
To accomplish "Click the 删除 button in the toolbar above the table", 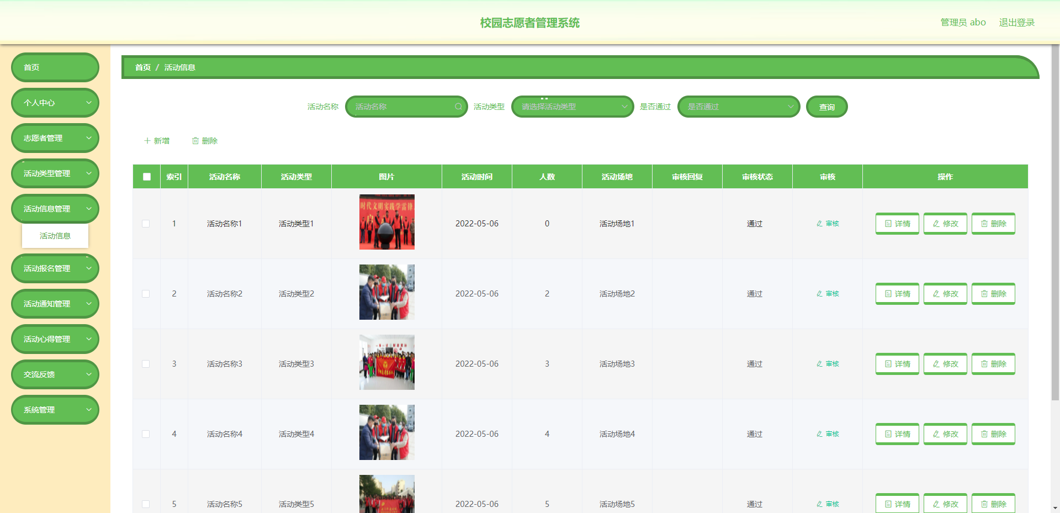I will pyautogui.click(x=205, y=141).
